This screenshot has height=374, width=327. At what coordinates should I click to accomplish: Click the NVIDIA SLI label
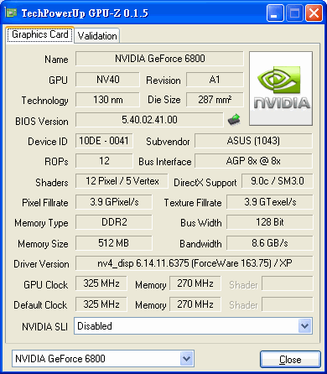[44, 326]
